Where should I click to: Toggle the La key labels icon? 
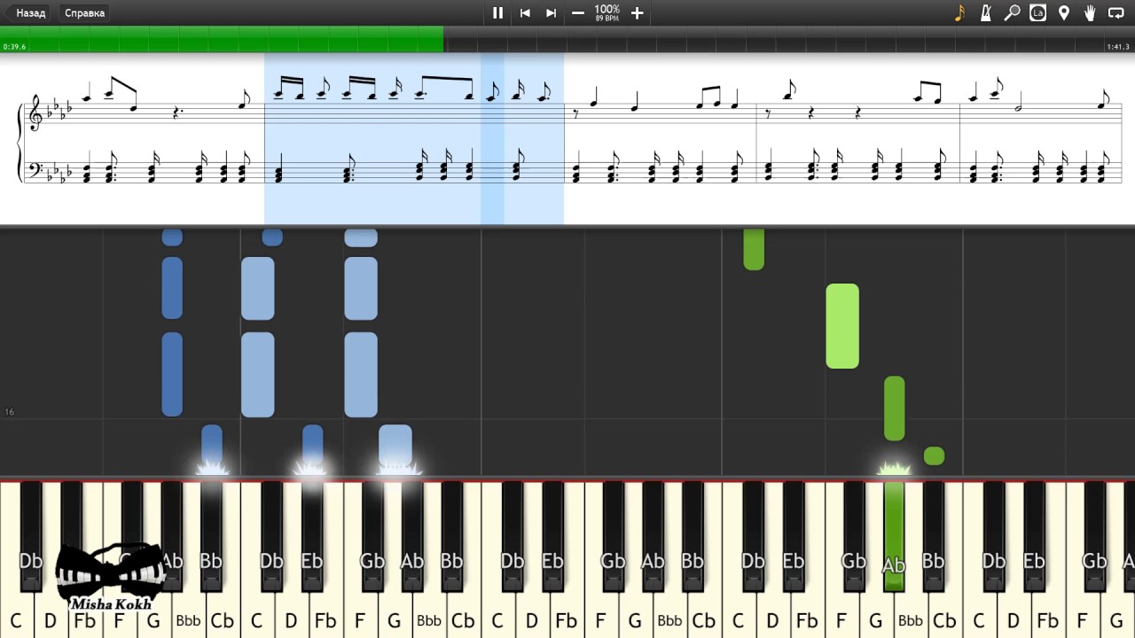click(1037, 13)
